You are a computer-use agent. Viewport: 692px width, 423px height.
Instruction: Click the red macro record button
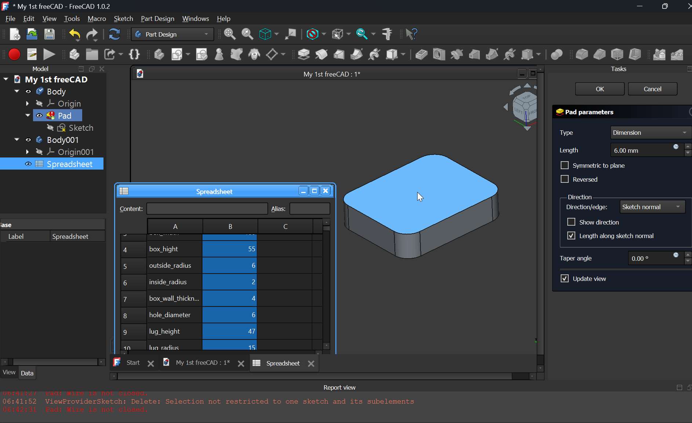(14, 55)
